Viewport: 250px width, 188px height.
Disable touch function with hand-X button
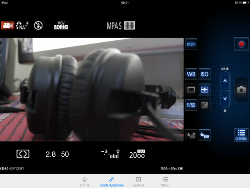(x=191, y=135)
